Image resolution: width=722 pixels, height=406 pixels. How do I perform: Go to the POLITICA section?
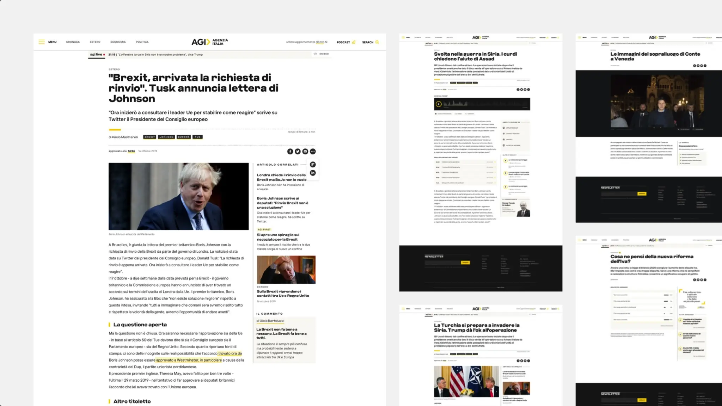142,42
